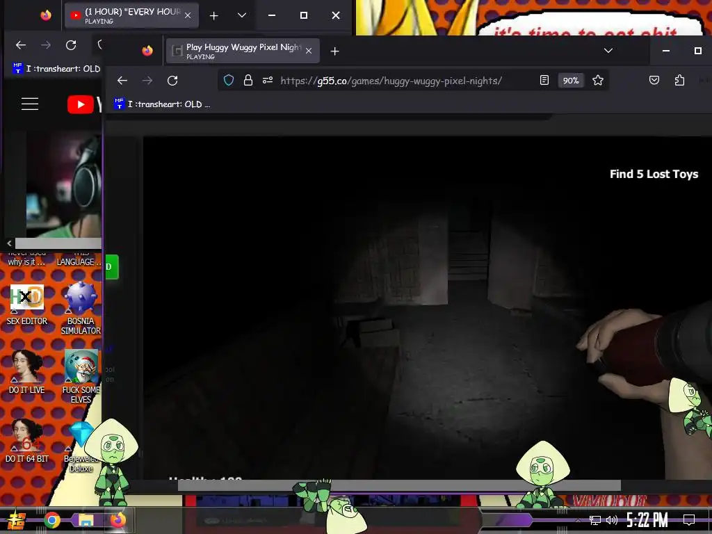This screenshot has width=712, height=534.
Task: Open DO IT 64 BIT desktop shortcut
Action: 27,442
